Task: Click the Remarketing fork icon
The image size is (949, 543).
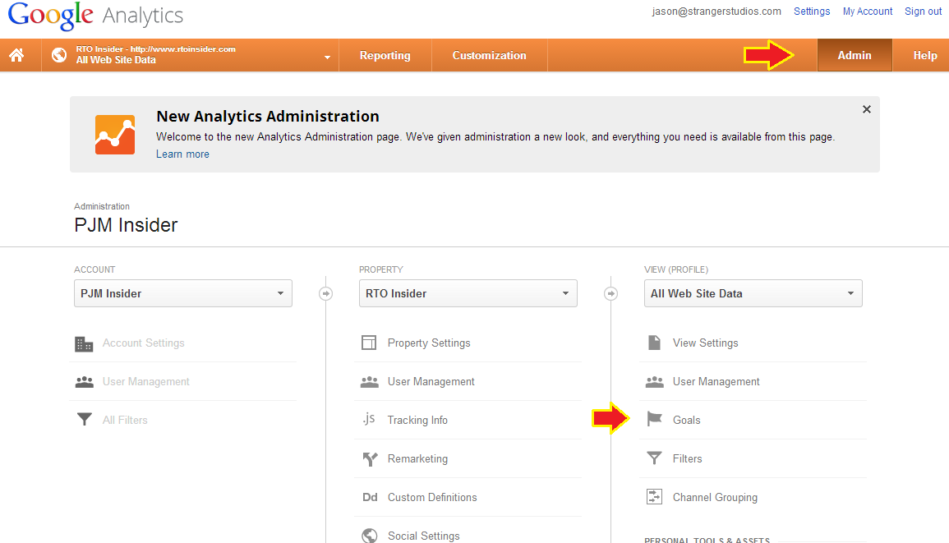Action: coord(370,459)
